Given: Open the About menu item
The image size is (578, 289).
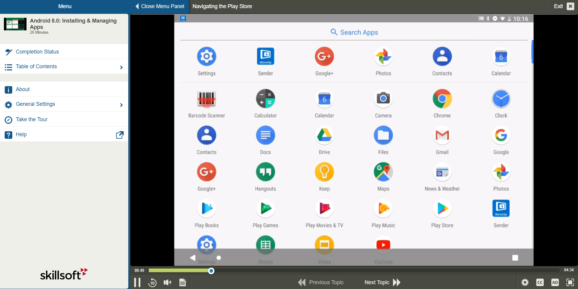Looking at the screenshot, I should (x=23, y=89).
